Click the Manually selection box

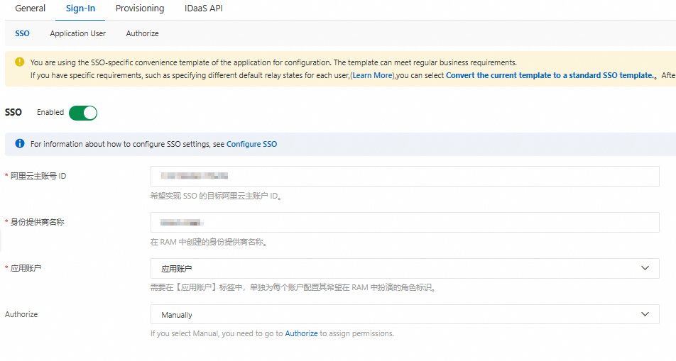pos(405,314)
